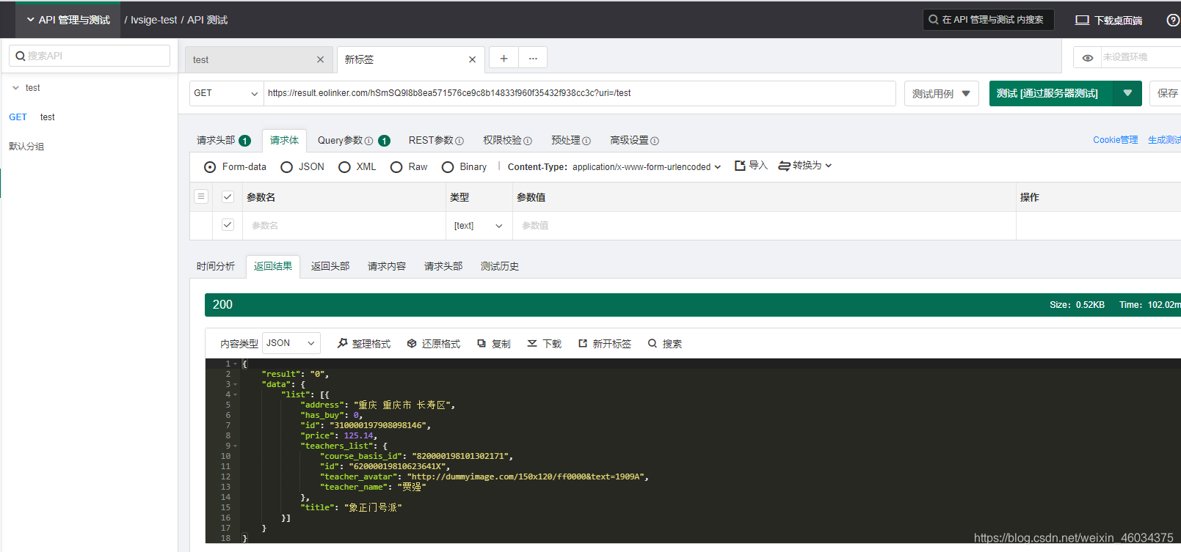
Task: Switch to 请求头部 tab
Action: click(223, 140)
